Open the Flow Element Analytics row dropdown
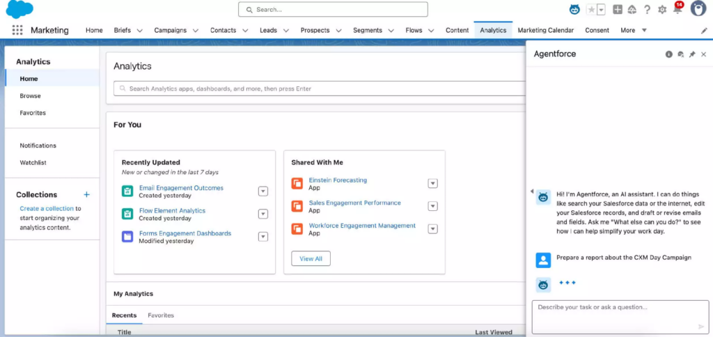713x337 pixels. coord(263,214)
